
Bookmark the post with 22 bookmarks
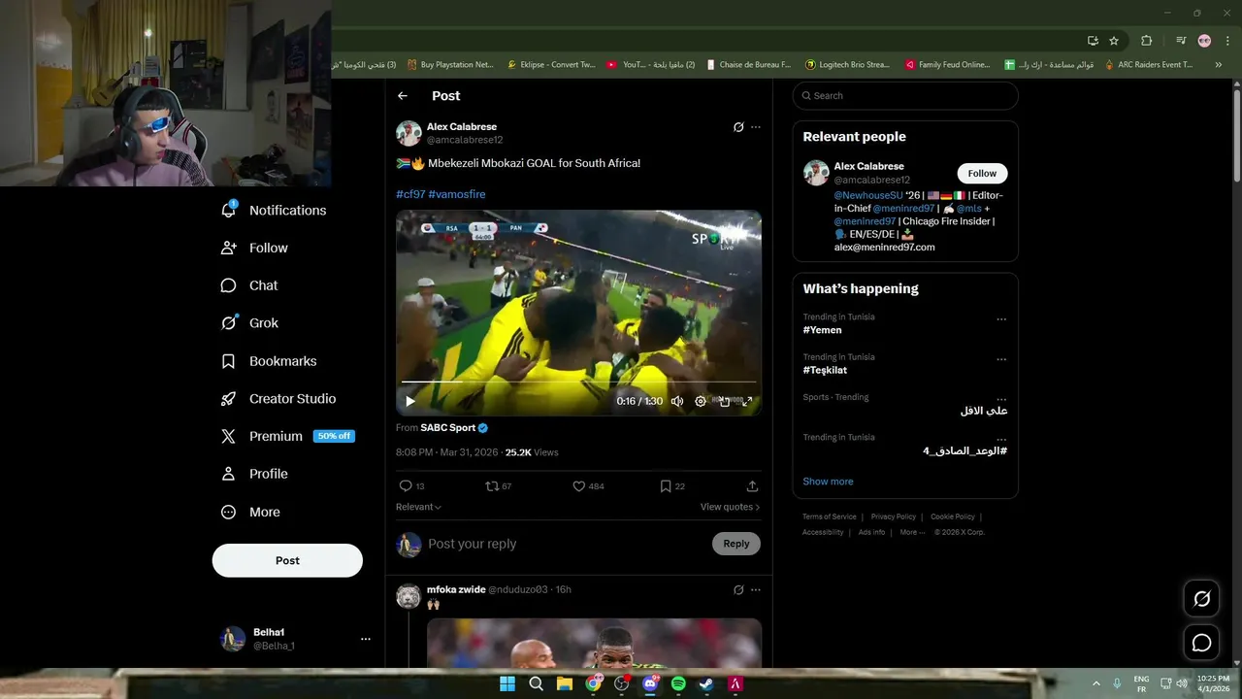671,486
